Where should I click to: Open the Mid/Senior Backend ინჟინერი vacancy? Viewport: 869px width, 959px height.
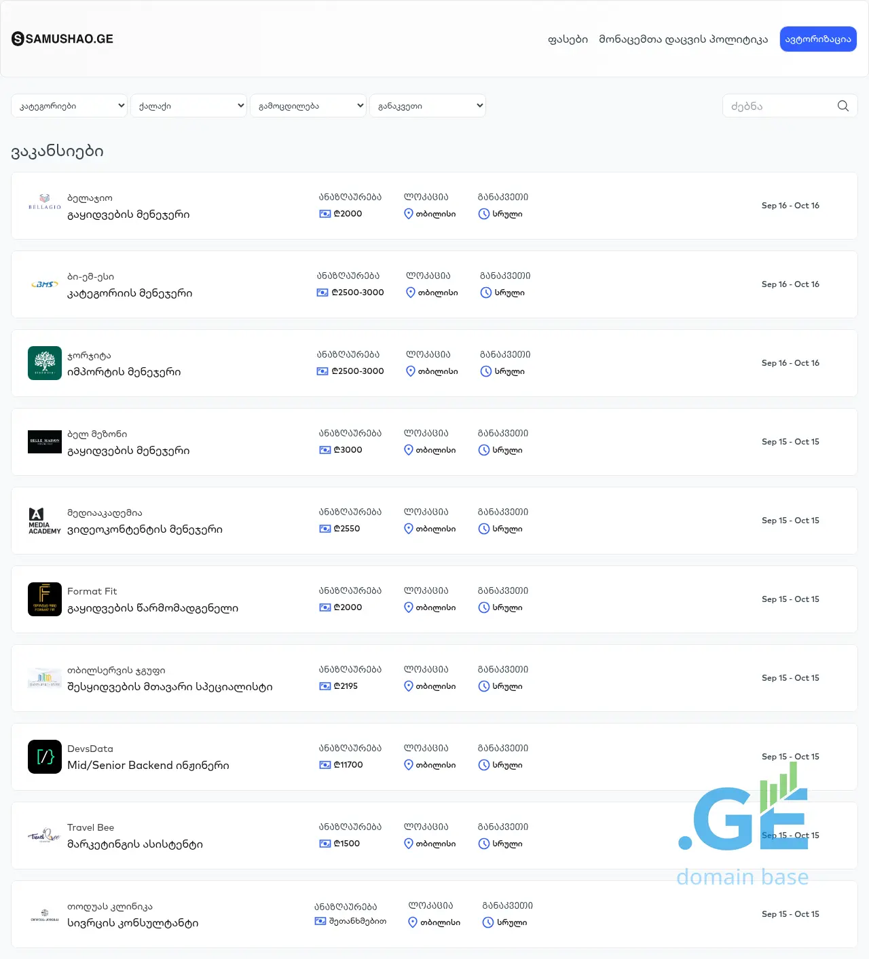148,766
